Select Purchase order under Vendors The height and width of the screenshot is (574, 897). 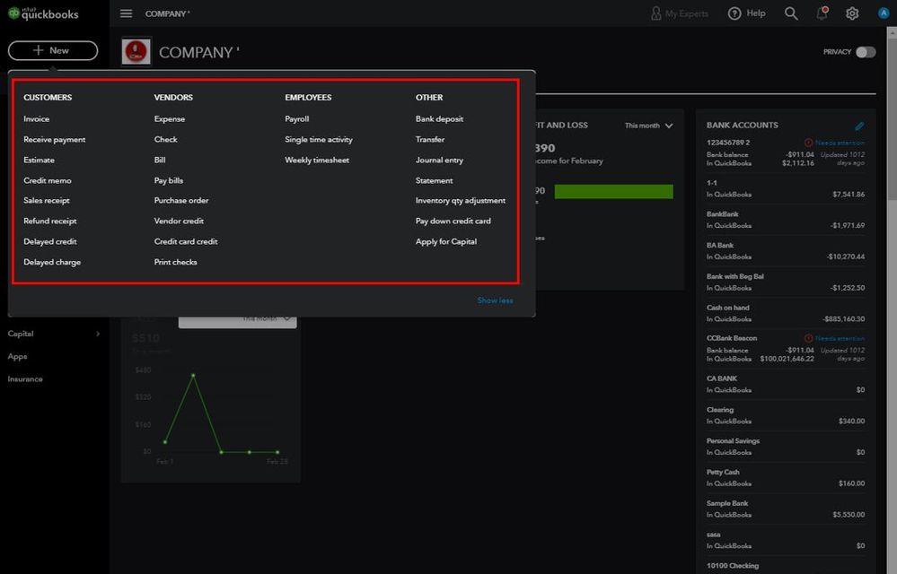tap(181, 201)
